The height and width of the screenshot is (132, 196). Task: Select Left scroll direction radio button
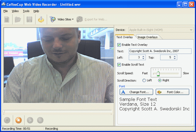click(x=144, y=80)
